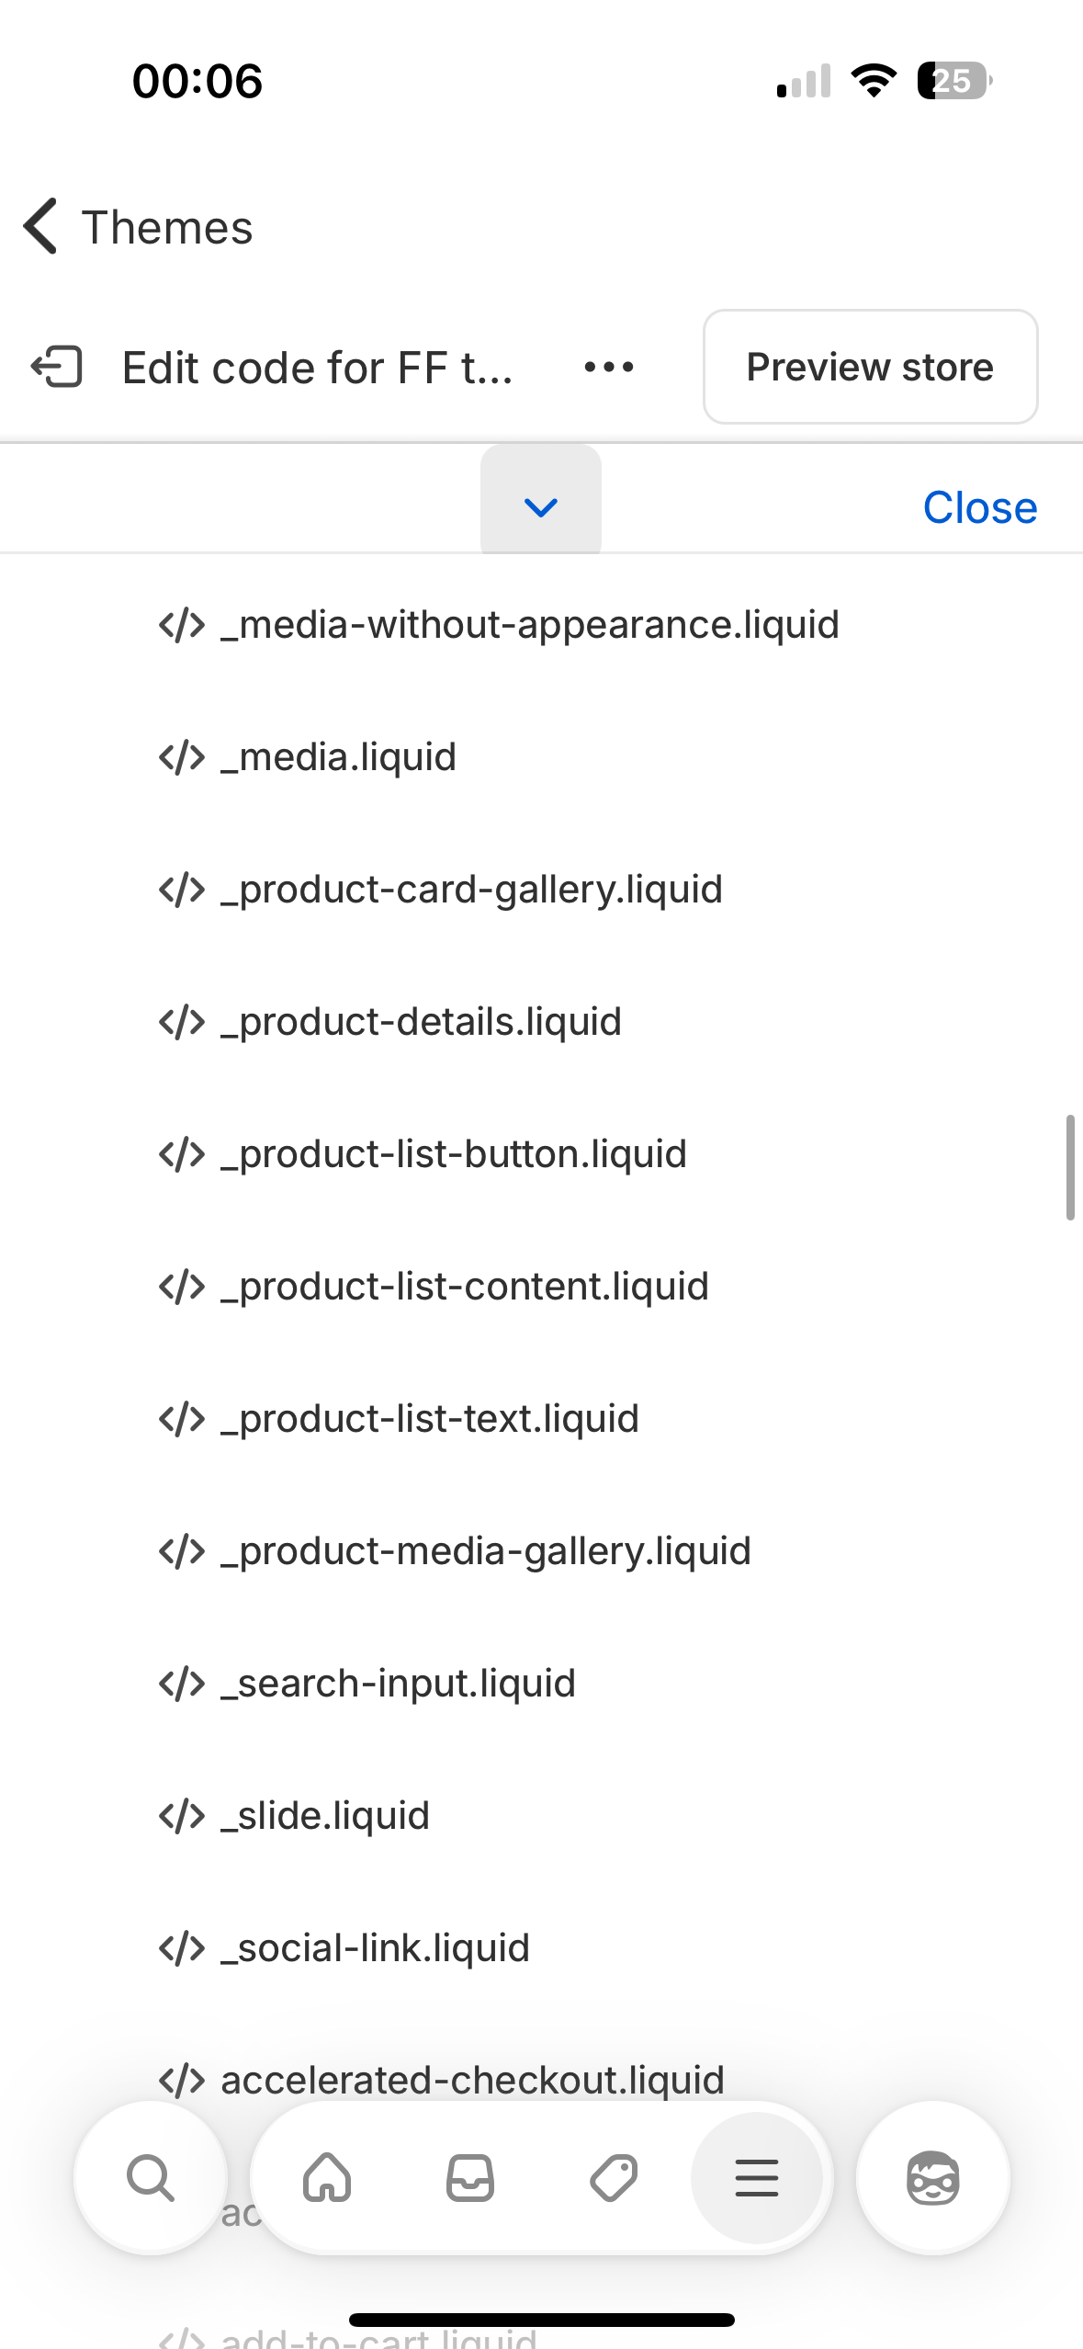Viewport: 1083px width, 2349px height.
Task: Close the file list panel
Action: coord(979,507)
